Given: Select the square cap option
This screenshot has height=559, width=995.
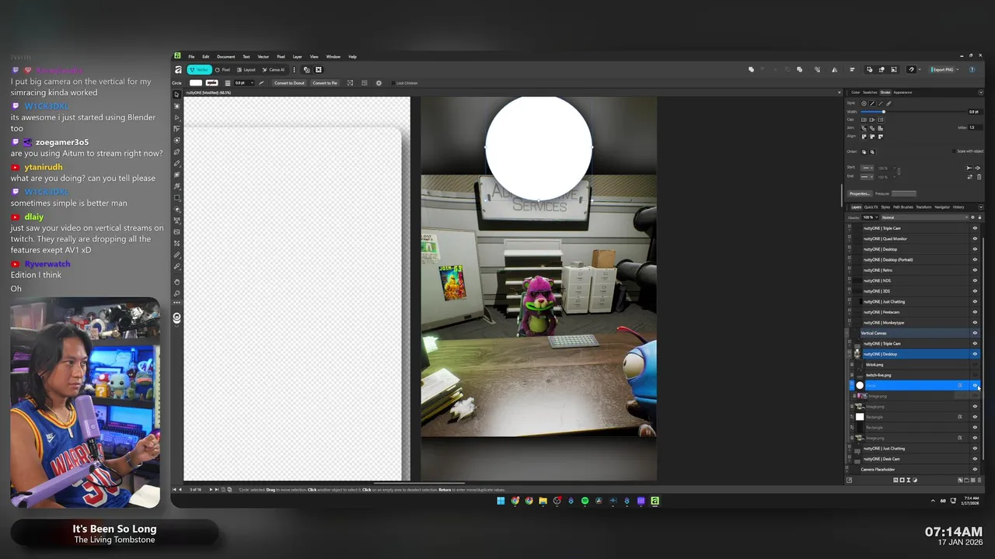Looking at the screenshot, I should 881,120.
